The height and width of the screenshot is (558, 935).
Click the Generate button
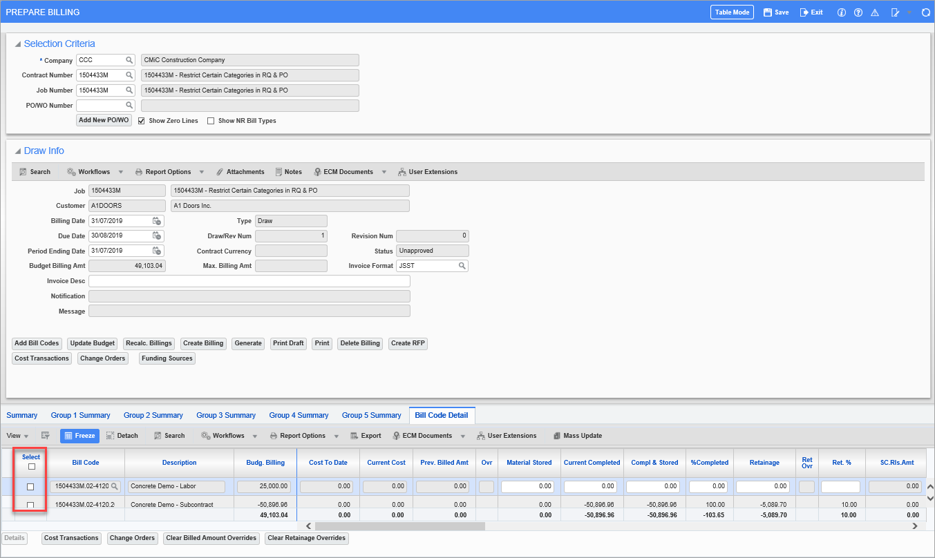click(248, 343)
